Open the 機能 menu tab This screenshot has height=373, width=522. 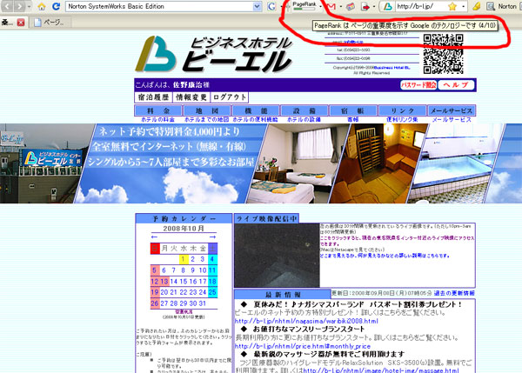tap(256, 110)
